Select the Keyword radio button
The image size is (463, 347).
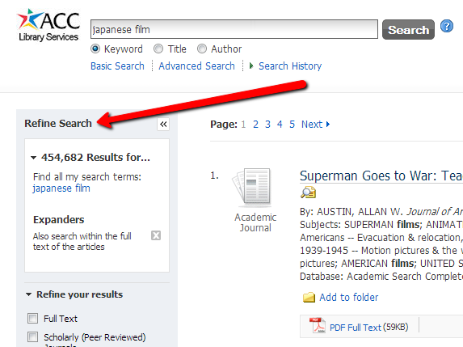tap(95, 49)
